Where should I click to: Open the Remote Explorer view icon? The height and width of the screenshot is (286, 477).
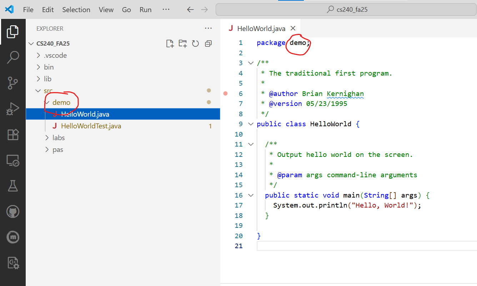pos(13,160)
